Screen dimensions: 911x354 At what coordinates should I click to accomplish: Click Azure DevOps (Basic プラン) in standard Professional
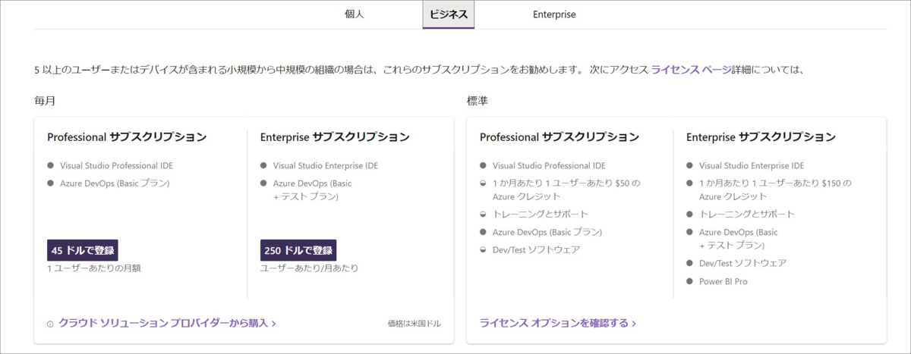coord(547,232)
